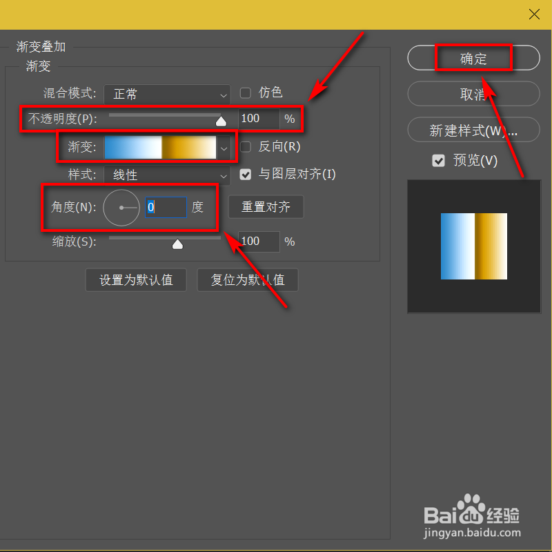Click the 取消 cancel button
The image size is (552, 552).
[x=473, y=94]
